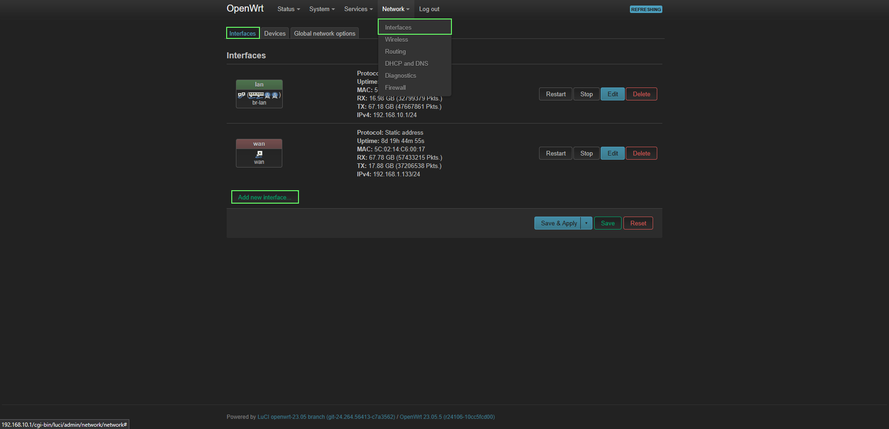Edit the lan interface
The image size is (889, 429).
click(x=613, y=94)
